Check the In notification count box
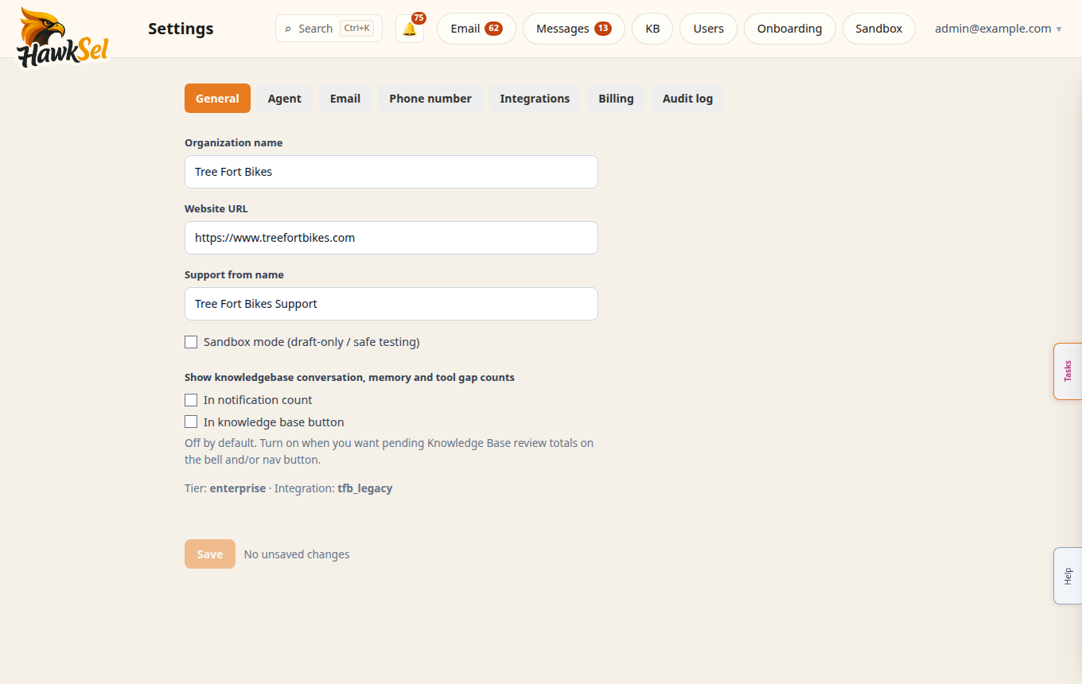 pyautogui.click(x=191, y=400)
